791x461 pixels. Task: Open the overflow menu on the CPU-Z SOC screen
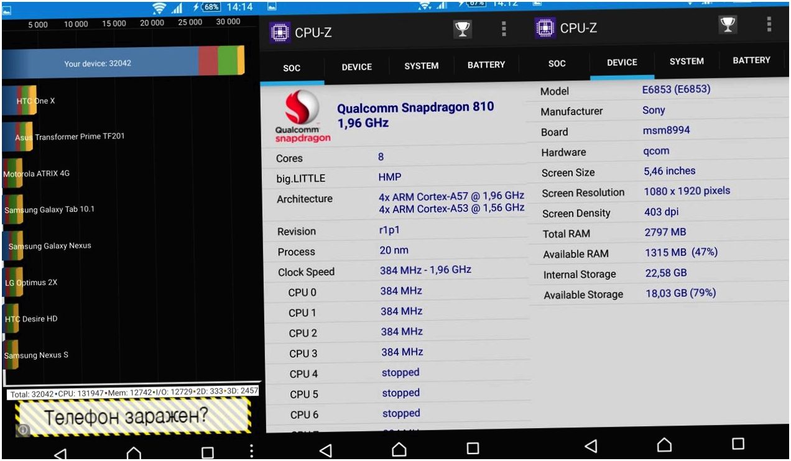[x=504, y=29]
